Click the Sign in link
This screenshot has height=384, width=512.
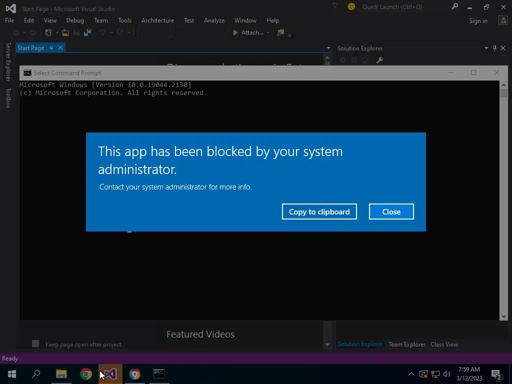coord(478,21)
